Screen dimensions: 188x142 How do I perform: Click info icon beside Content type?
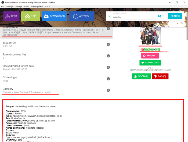click(108, 79)
